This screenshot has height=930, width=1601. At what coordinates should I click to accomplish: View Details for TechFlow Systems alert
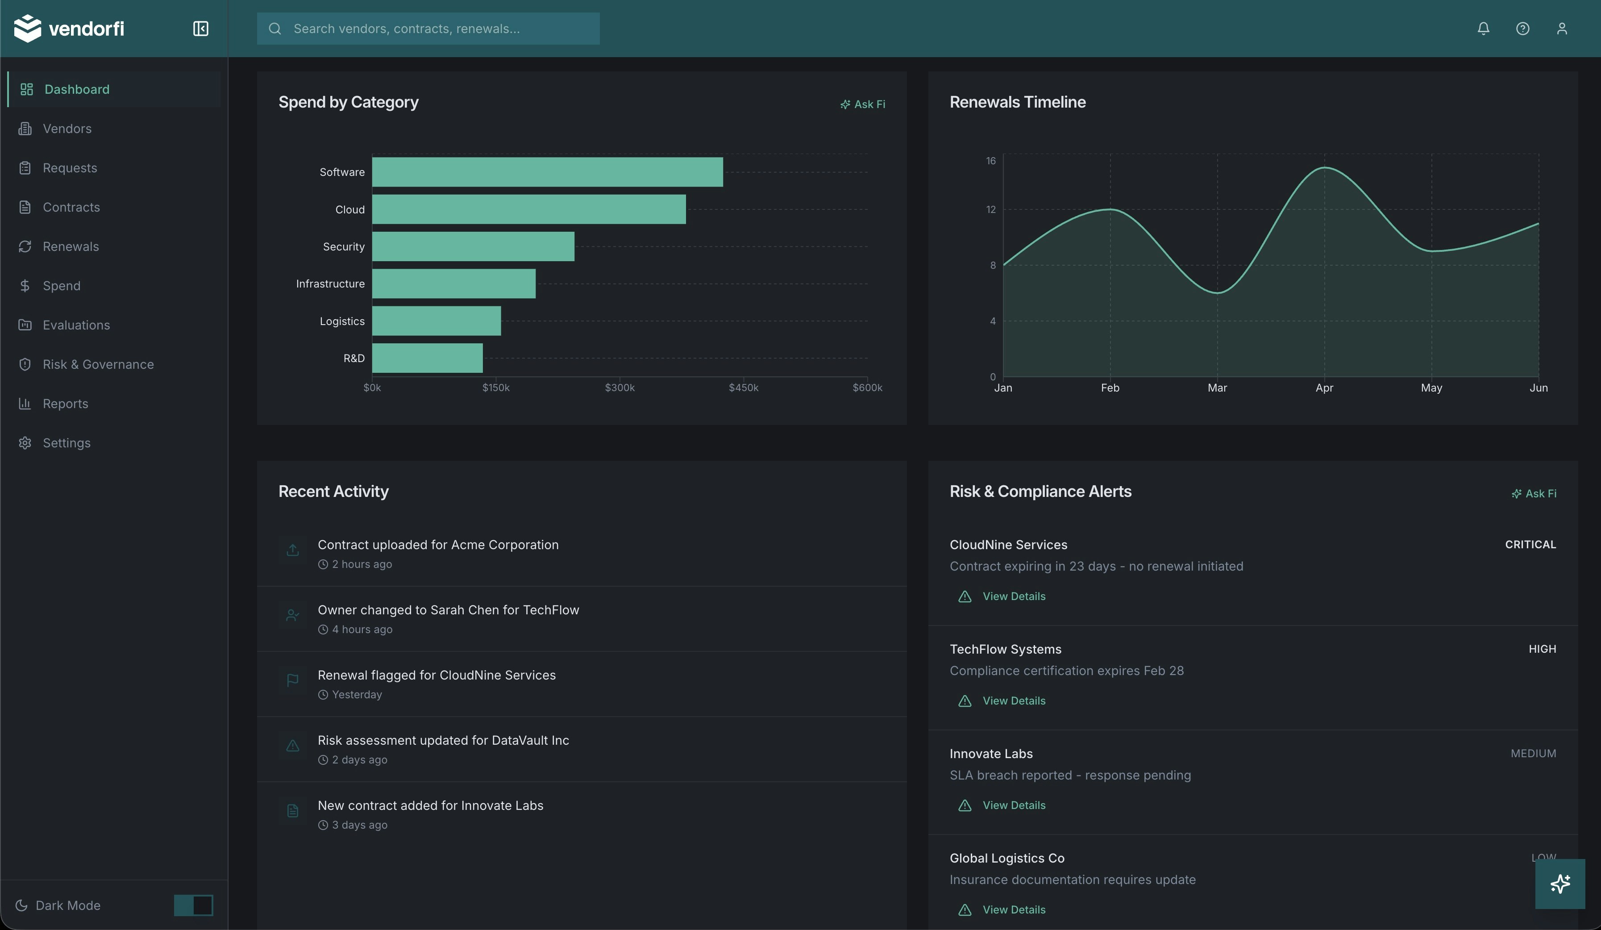(x=1013, y=701)
